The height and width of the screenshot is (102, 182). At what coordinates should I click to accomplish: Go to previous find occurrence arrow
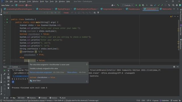(x=72, y=13)
